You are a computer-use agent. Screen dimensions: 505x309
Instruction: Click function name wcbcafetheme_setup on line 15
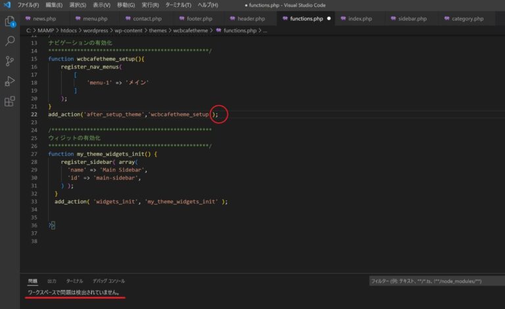(106, 59)
